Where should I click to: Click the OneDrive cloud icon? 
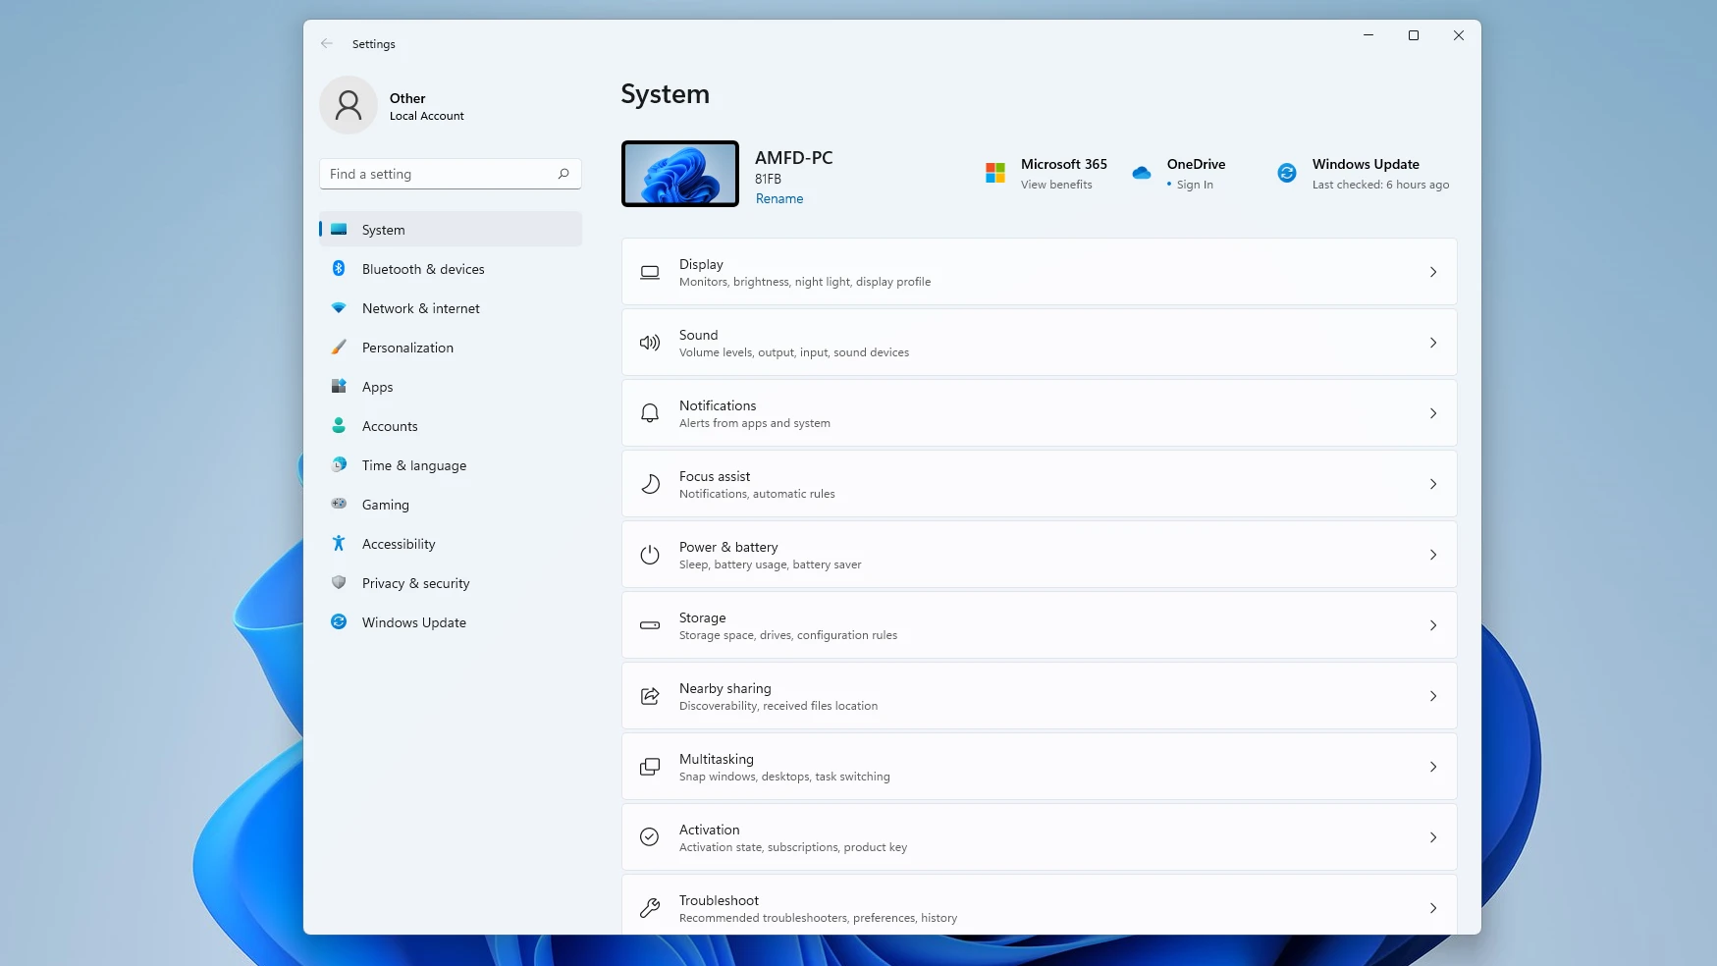click(x=1141, y=173)
